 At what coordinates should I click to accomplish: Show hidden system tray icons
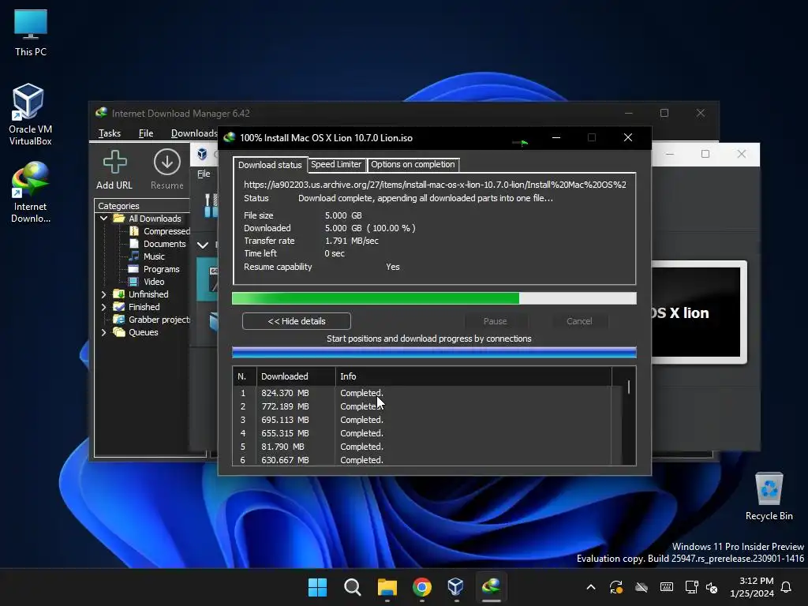pyautogui.click(x=591, y=587)
